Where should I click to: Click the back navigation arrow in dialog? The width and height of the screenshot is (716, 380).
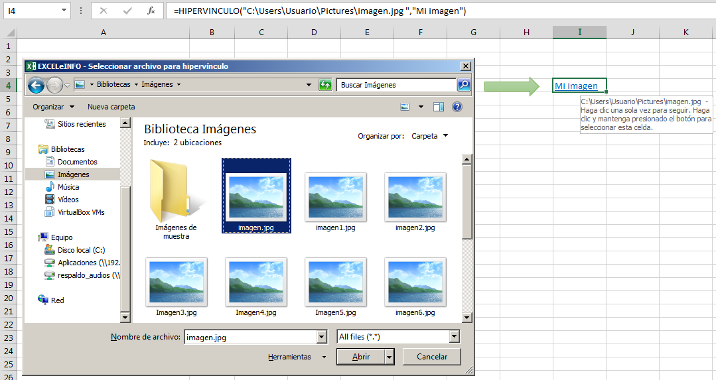pyautogui.click(x=36, y=85)
